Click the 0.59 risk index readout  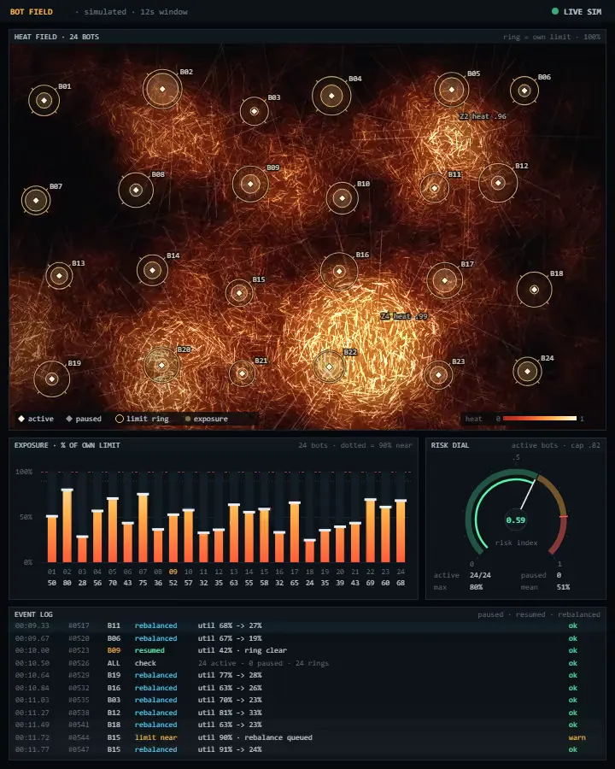(x=515, y=520)
